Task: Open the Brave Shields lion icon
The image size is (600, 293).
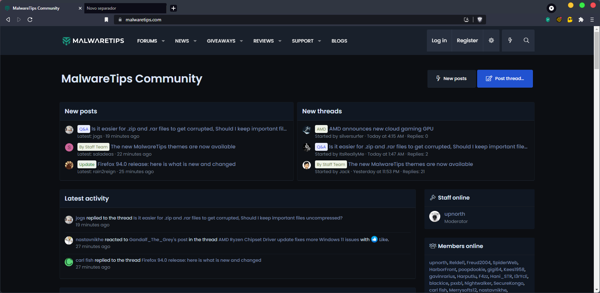Action: click(480, 20)
